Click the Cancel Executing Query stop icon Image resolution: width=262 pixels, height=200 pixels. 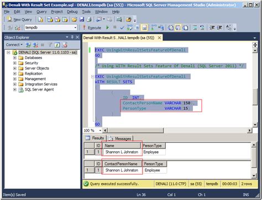click(115, 28)
